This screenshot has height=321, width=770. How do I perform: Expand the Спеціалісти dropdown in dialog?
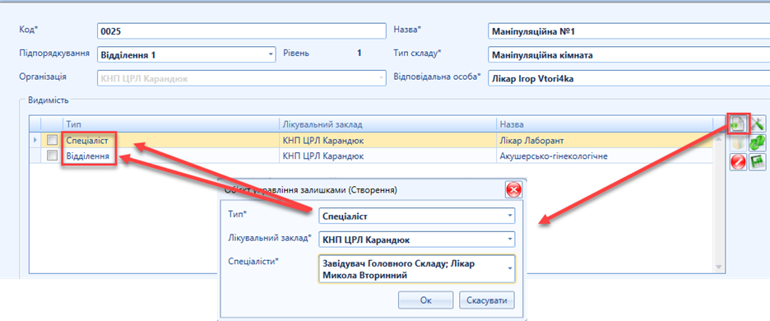coord(510,268)
